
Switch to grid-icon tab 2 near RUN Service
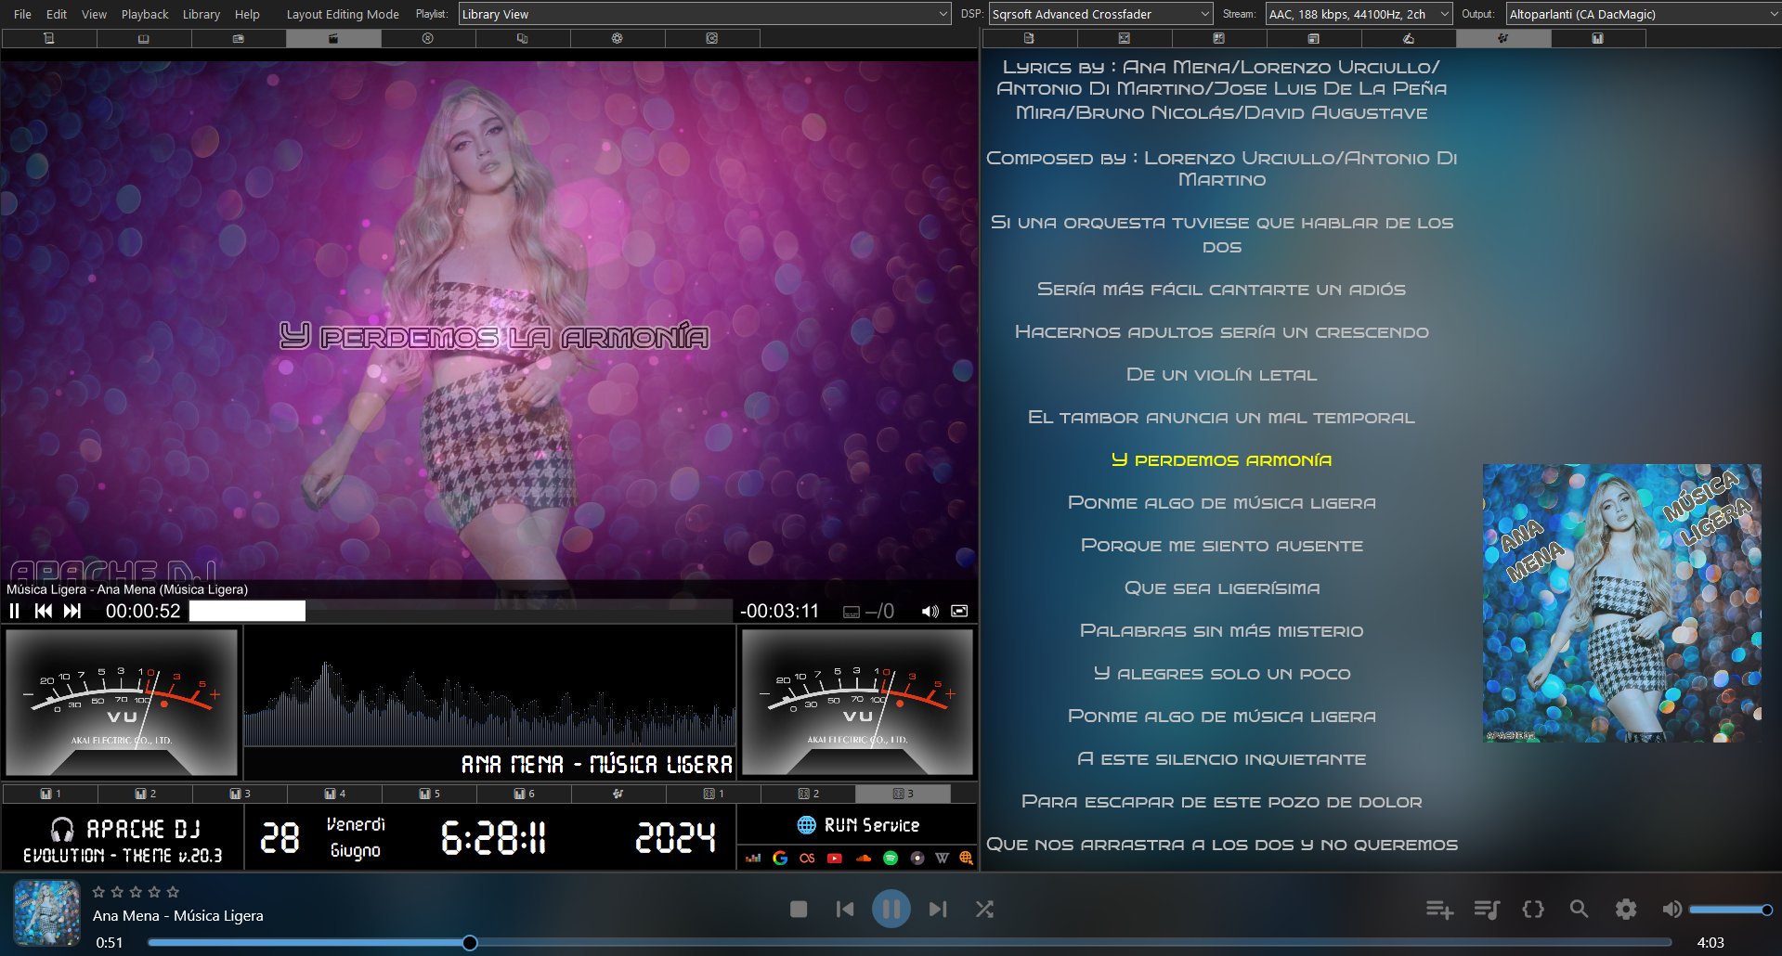pos(808,794)
